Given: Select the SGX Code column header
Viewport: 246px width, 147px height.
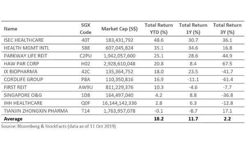Looking at the screenshot, I should [86, 29].
